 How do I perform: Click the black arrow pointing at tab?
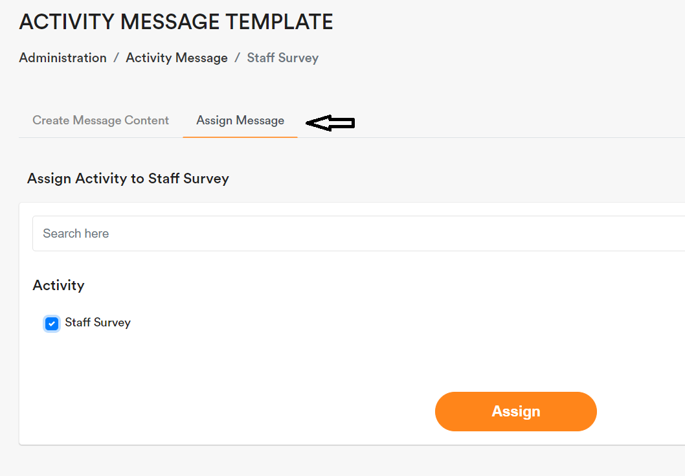click(331, 123)
